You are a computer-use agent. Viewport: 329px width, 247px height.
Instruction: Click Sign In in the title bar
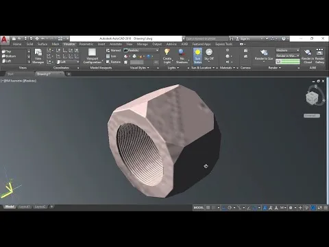point(245,39)
